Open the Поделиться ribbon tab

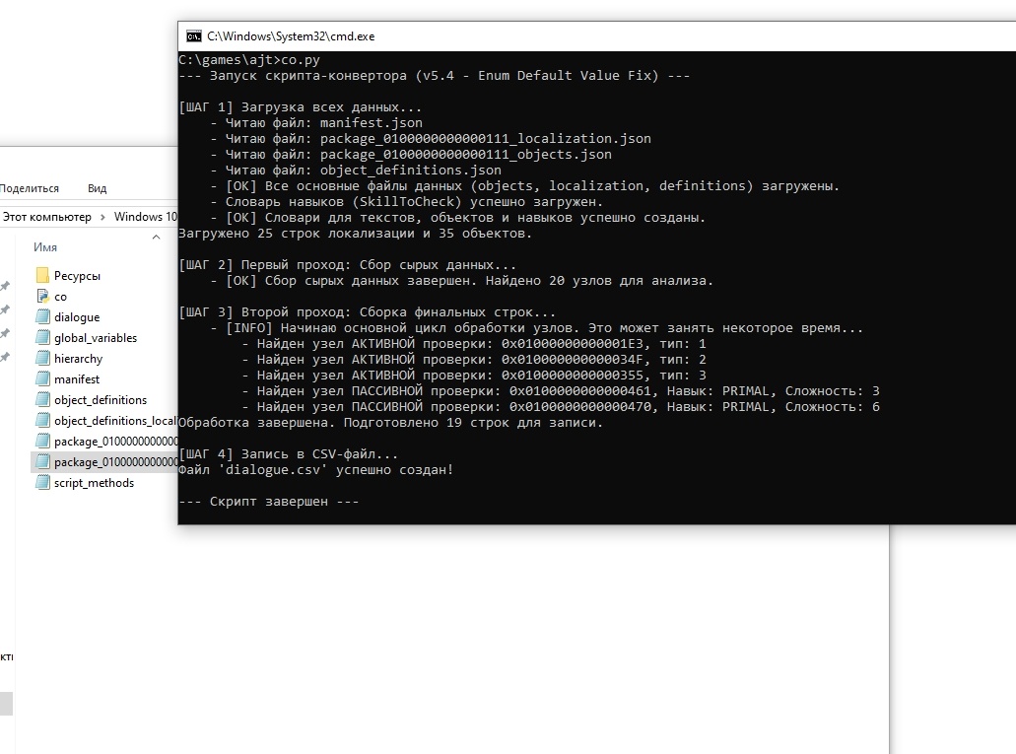pyautogui.click(x=30, y=188)
